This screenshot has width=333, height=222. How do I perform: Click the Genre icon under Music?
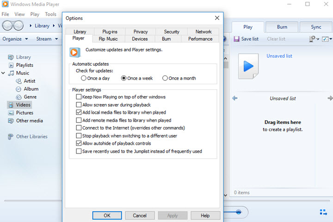[x=18, y=97]
